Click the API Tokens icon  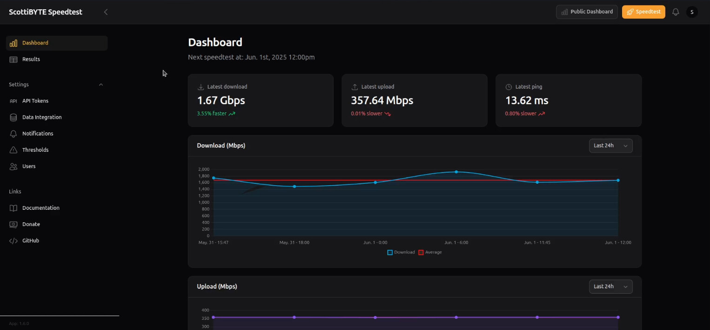[13, 101]
